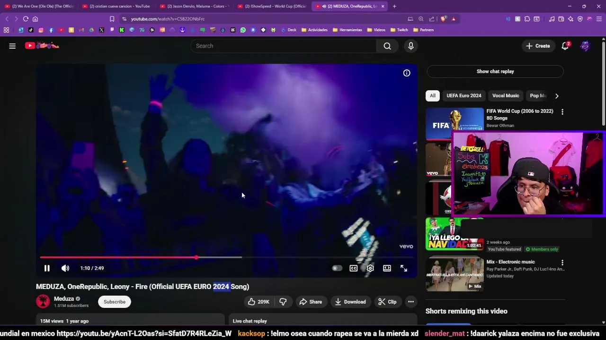
Task: Like the video with 209K likes
Action: pos(258,302)
